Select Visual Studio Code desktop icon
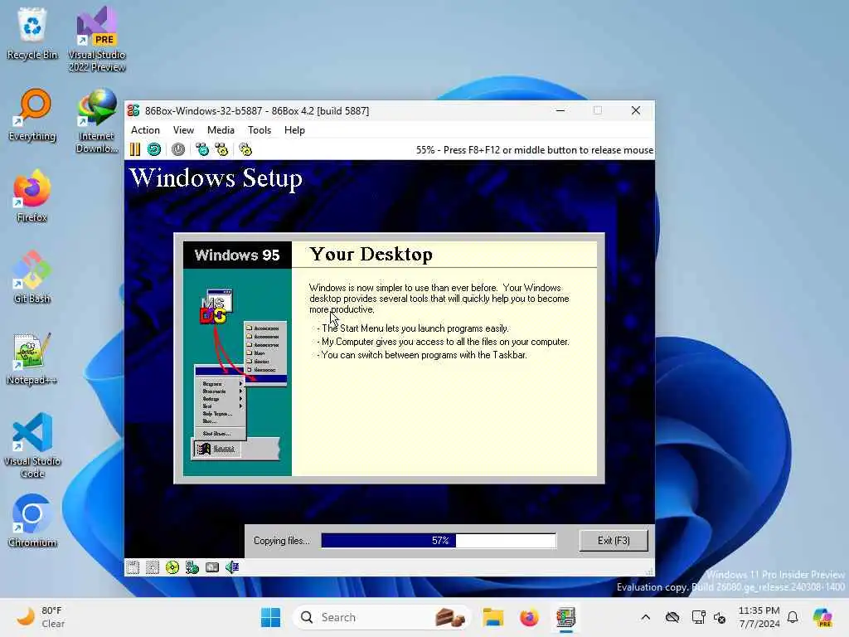Screen dimensions: 849x637 coord(32,445)
